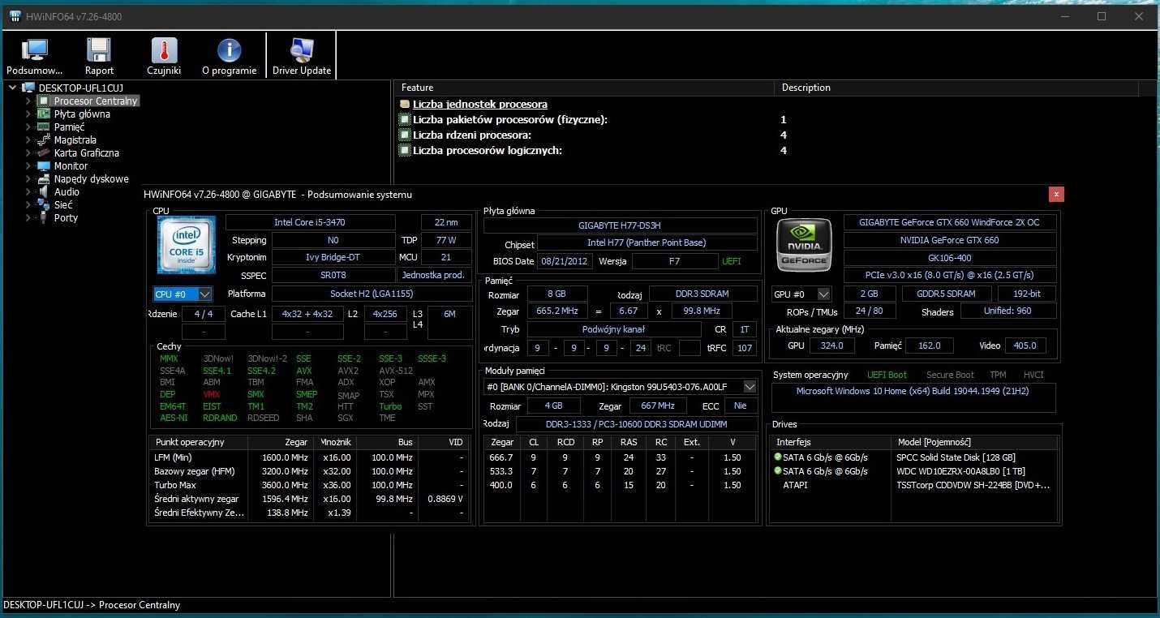The width and height of the screenshot is (1160, 618).
Task: Click the Pamięć tree icon
Action: tap(44, 127)
